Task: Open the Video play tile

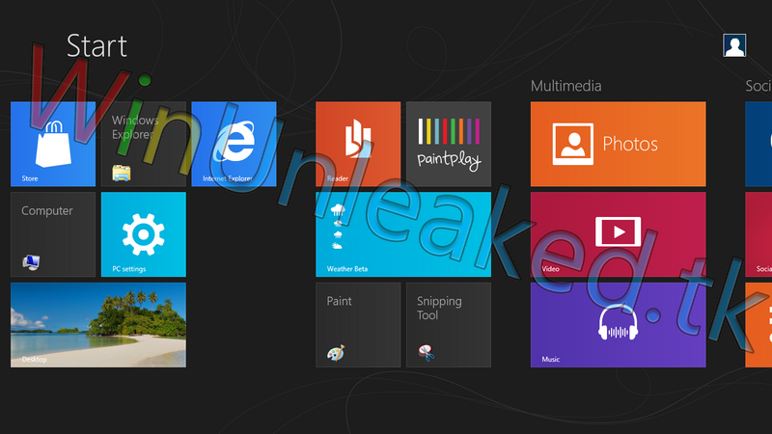Action: (618, 234)
